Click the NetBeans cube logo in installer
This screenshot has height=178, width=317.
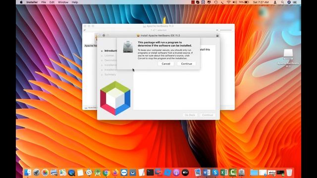click(x=115, y=98)
